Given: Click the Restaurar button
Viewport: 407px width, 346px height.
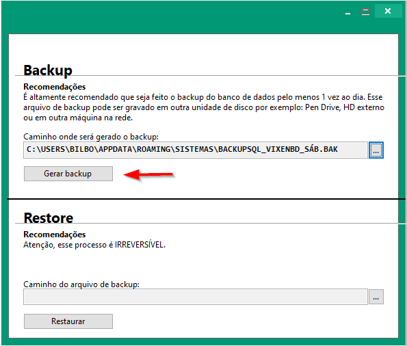Looking at the screenshot, I should (x=68, y=321).
